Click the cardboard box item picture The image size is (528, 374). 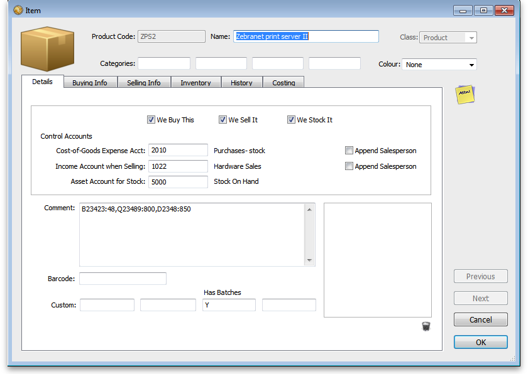pyautogui.click(x=48, y=49)
